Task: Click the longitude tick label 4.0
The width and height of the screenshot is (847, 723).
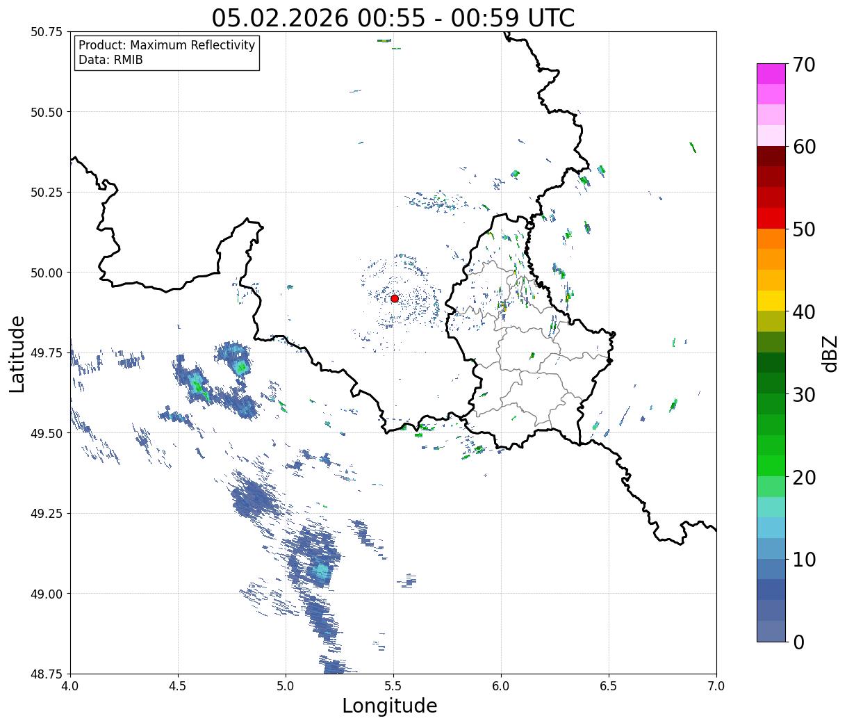Action: (x=70, y=685)
